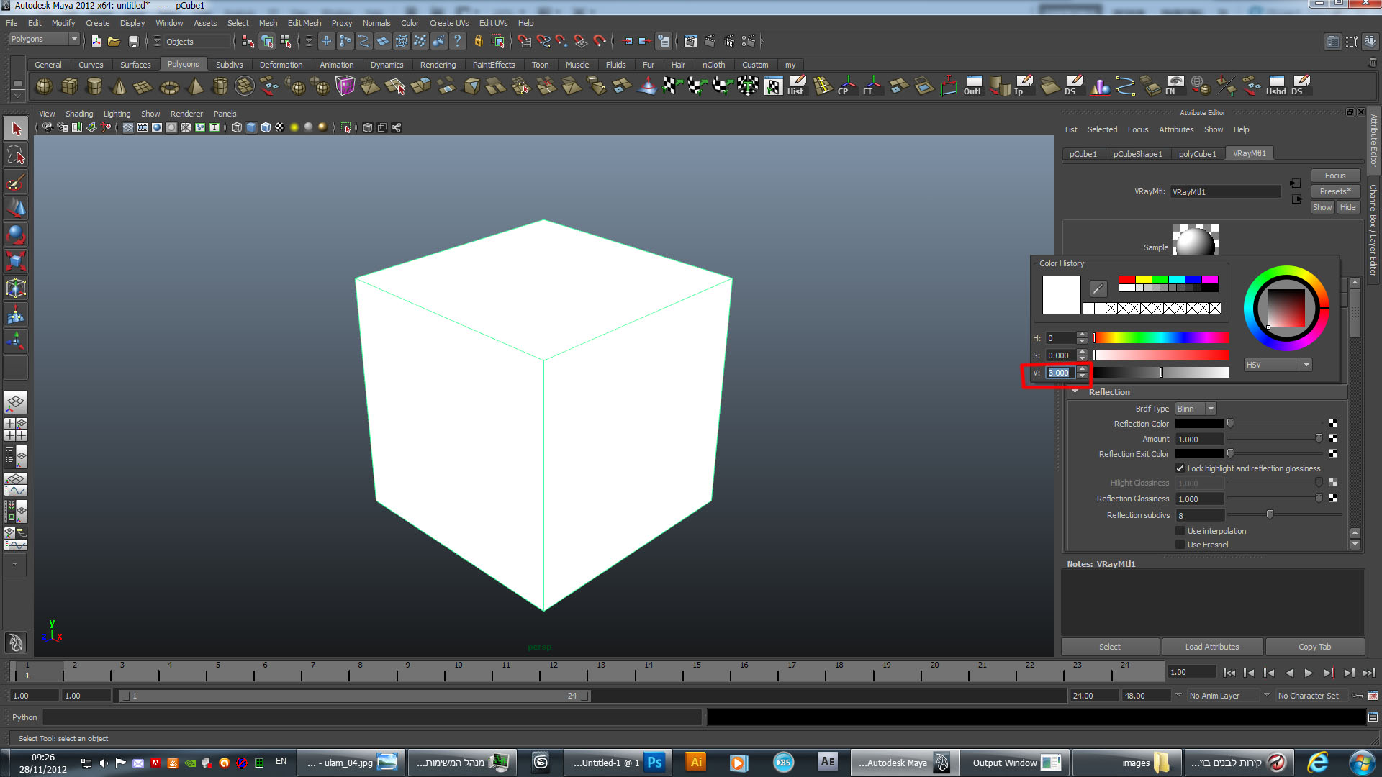Uncheck Lock highlight and reflection glossiness
Viewport: 1382px width, 777px height.
[1180, 468]
